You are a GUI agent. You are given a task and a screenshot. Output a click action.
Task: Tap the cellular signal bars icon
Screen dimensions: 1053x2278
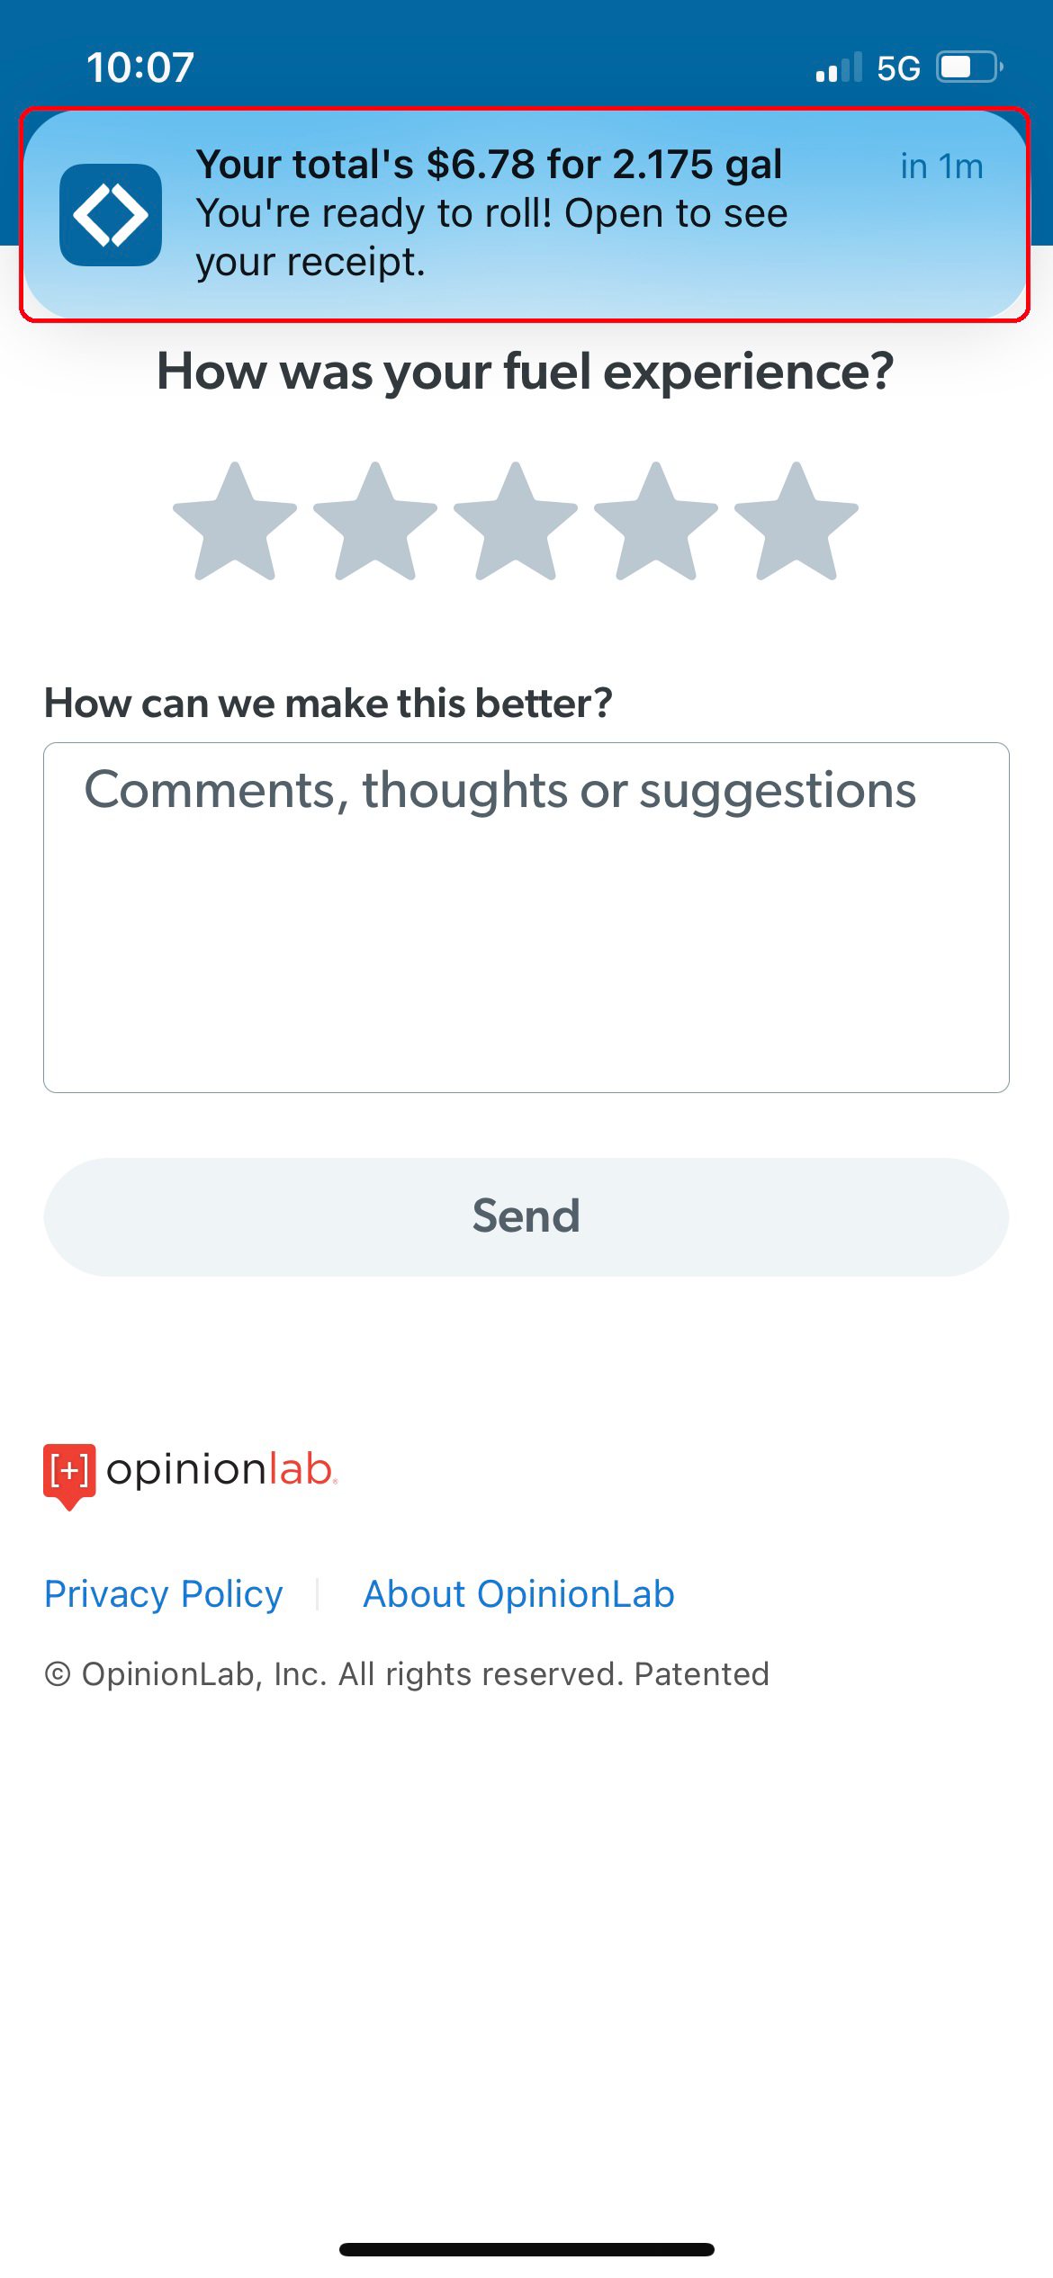click(839, 67)
